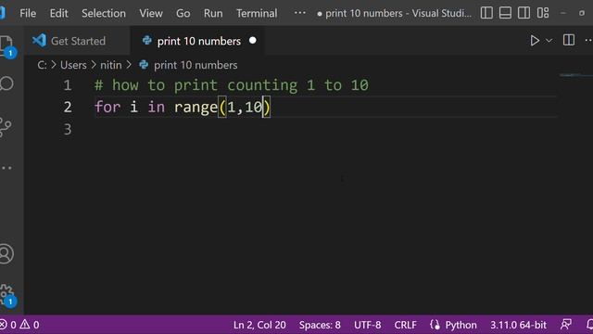This screenshot has width=593, height=334.
Task: Split the editor to the right
Action: [568, 40]
